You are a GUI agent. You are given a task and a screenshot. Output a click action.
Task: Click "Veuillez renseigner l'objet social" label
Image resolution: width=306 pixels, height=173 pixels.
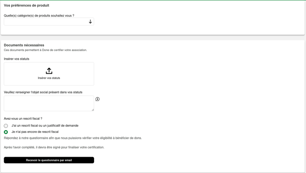[x=43, y=92]
